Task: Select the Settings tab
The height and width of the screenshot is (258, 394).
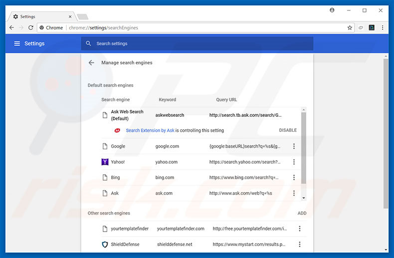Action: [x=41, y=16]
